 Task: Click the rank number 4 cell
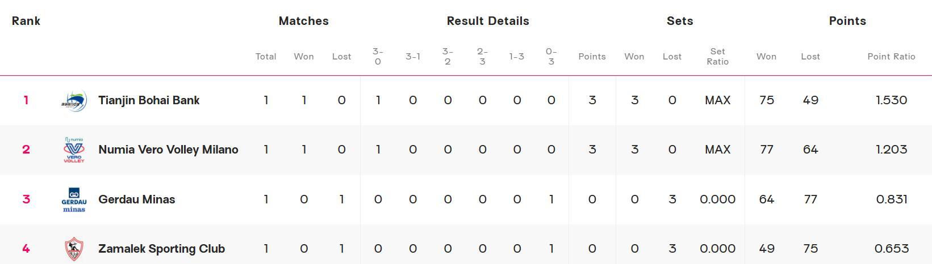tap(26, 249)
